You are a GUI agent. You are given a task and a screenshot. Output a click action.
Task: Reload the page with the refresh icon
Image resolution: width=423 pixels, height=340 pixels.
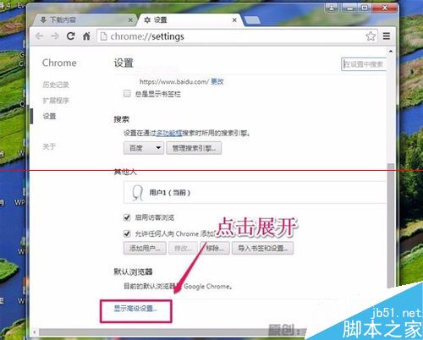70,36
